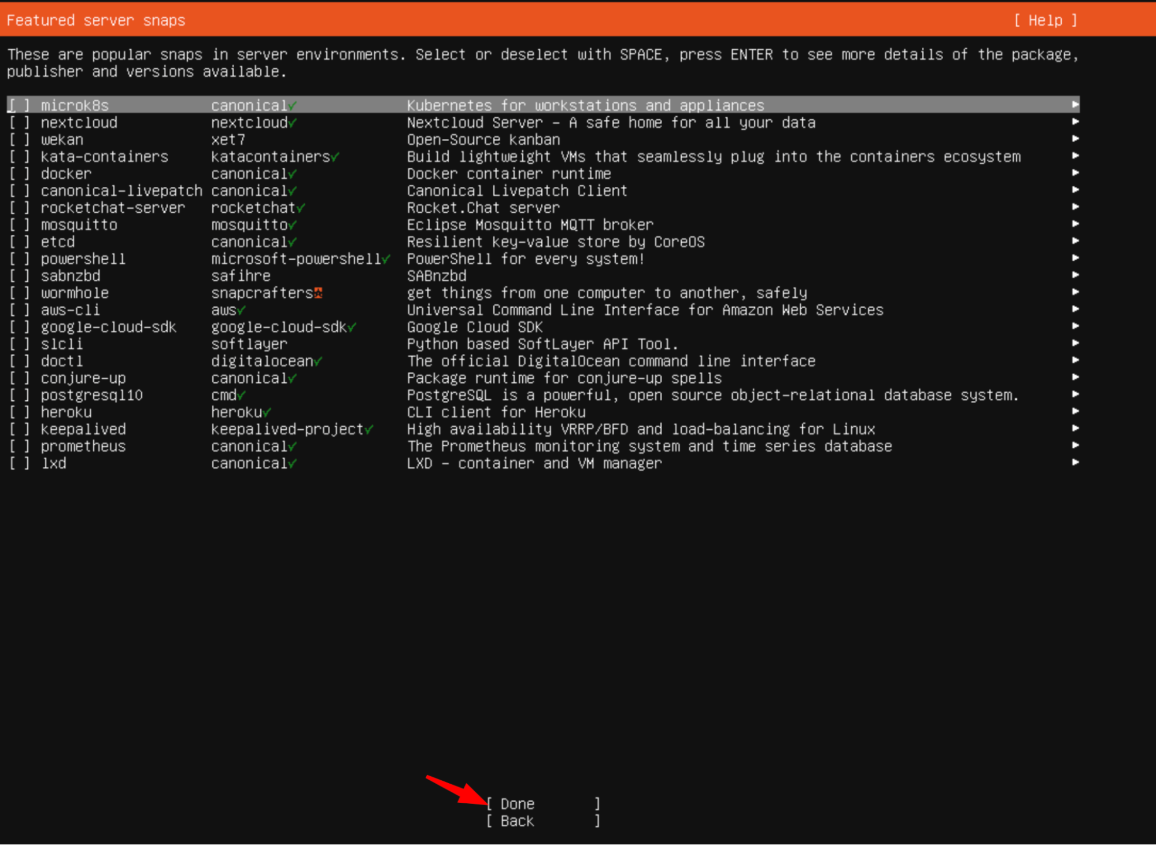Click verified checkmark beside canonical for microk8s
Screen dimensions: 1156x845
(293, 106)
